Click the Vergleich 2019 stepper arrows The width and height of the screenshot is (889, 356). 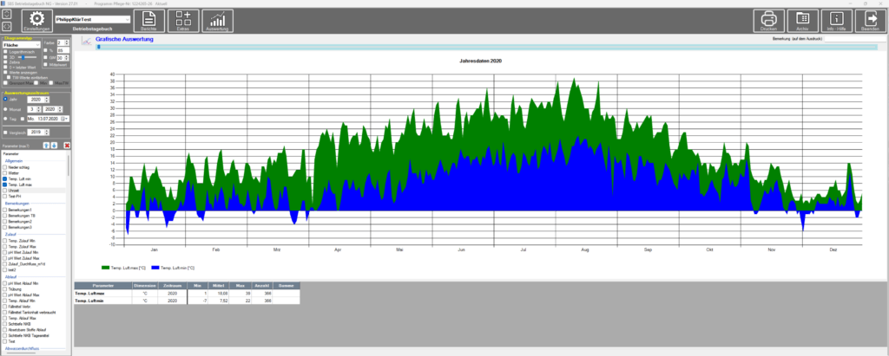click(47, 132)
